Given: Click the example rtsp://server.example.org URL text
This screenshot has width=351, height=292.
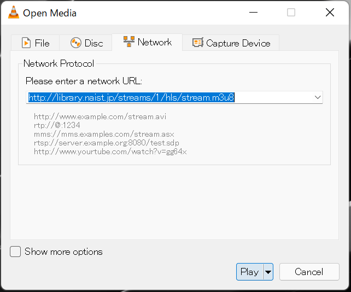Looking at the screenshot, I should coord(106,143).
